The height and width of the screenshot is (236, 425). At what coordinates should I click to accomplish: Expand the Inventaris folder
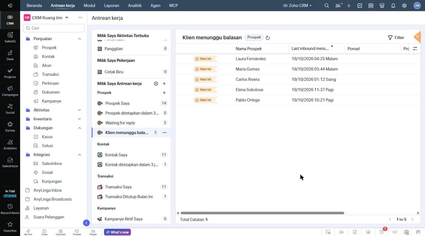pyautogui.click(x=80, y=119)
